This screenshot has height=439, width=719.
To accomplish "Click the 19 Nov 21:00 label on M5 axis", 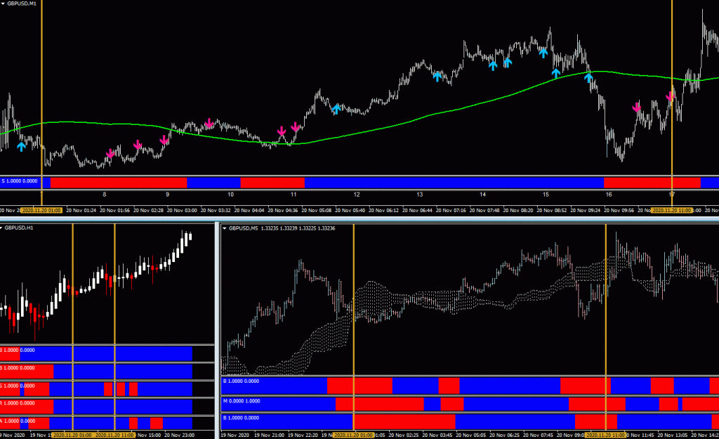I will (270, 435).
